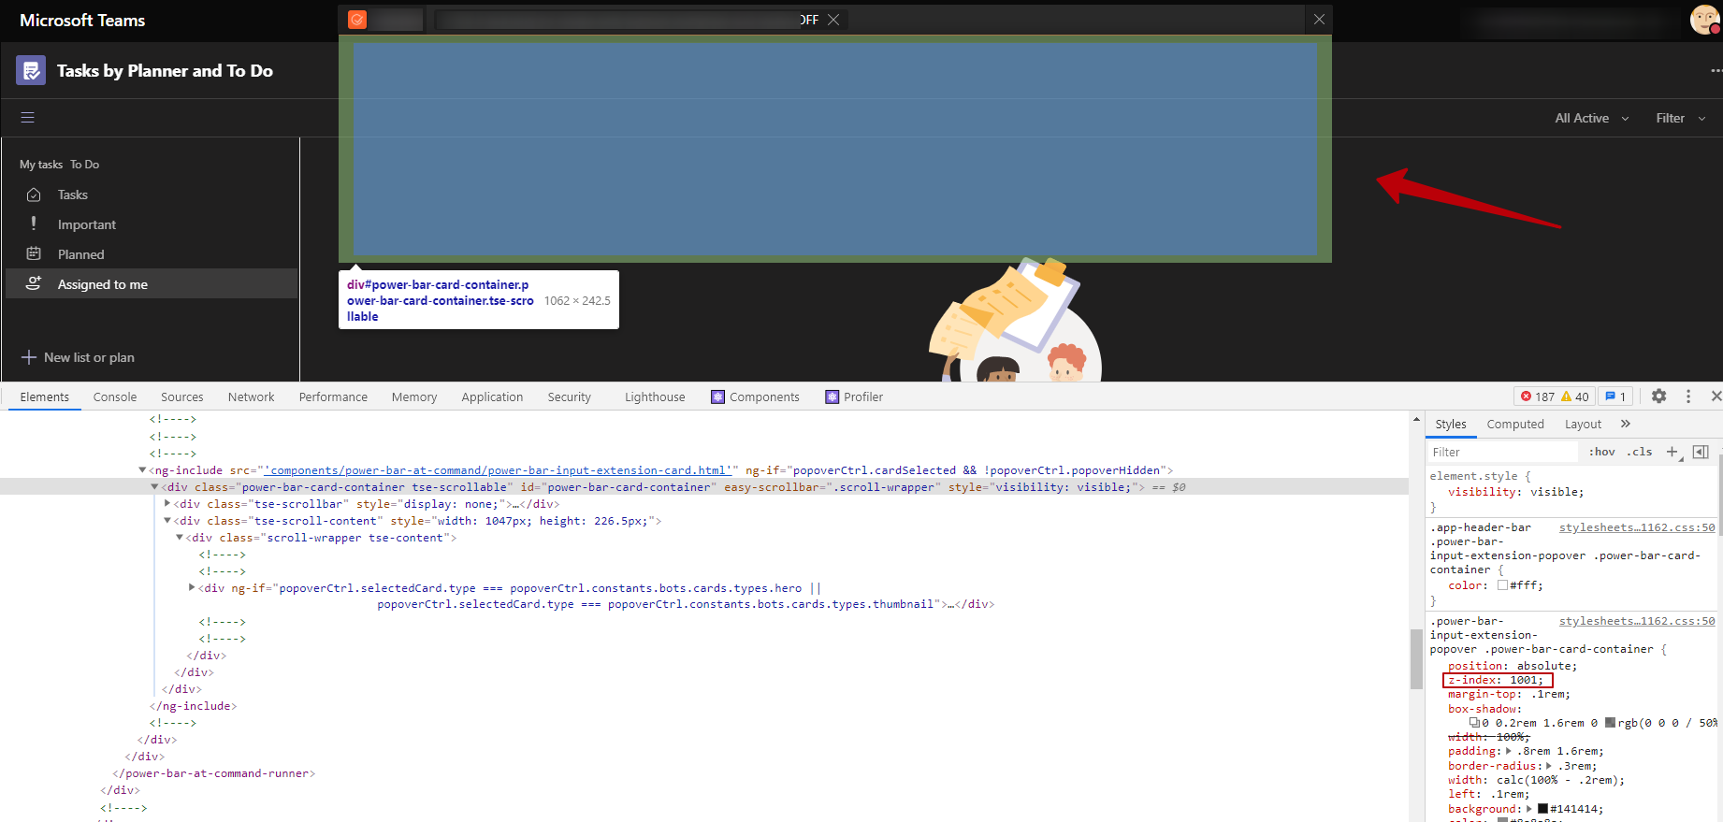
Task: Collapse the ng-include element node
Action: coord(142,470)
